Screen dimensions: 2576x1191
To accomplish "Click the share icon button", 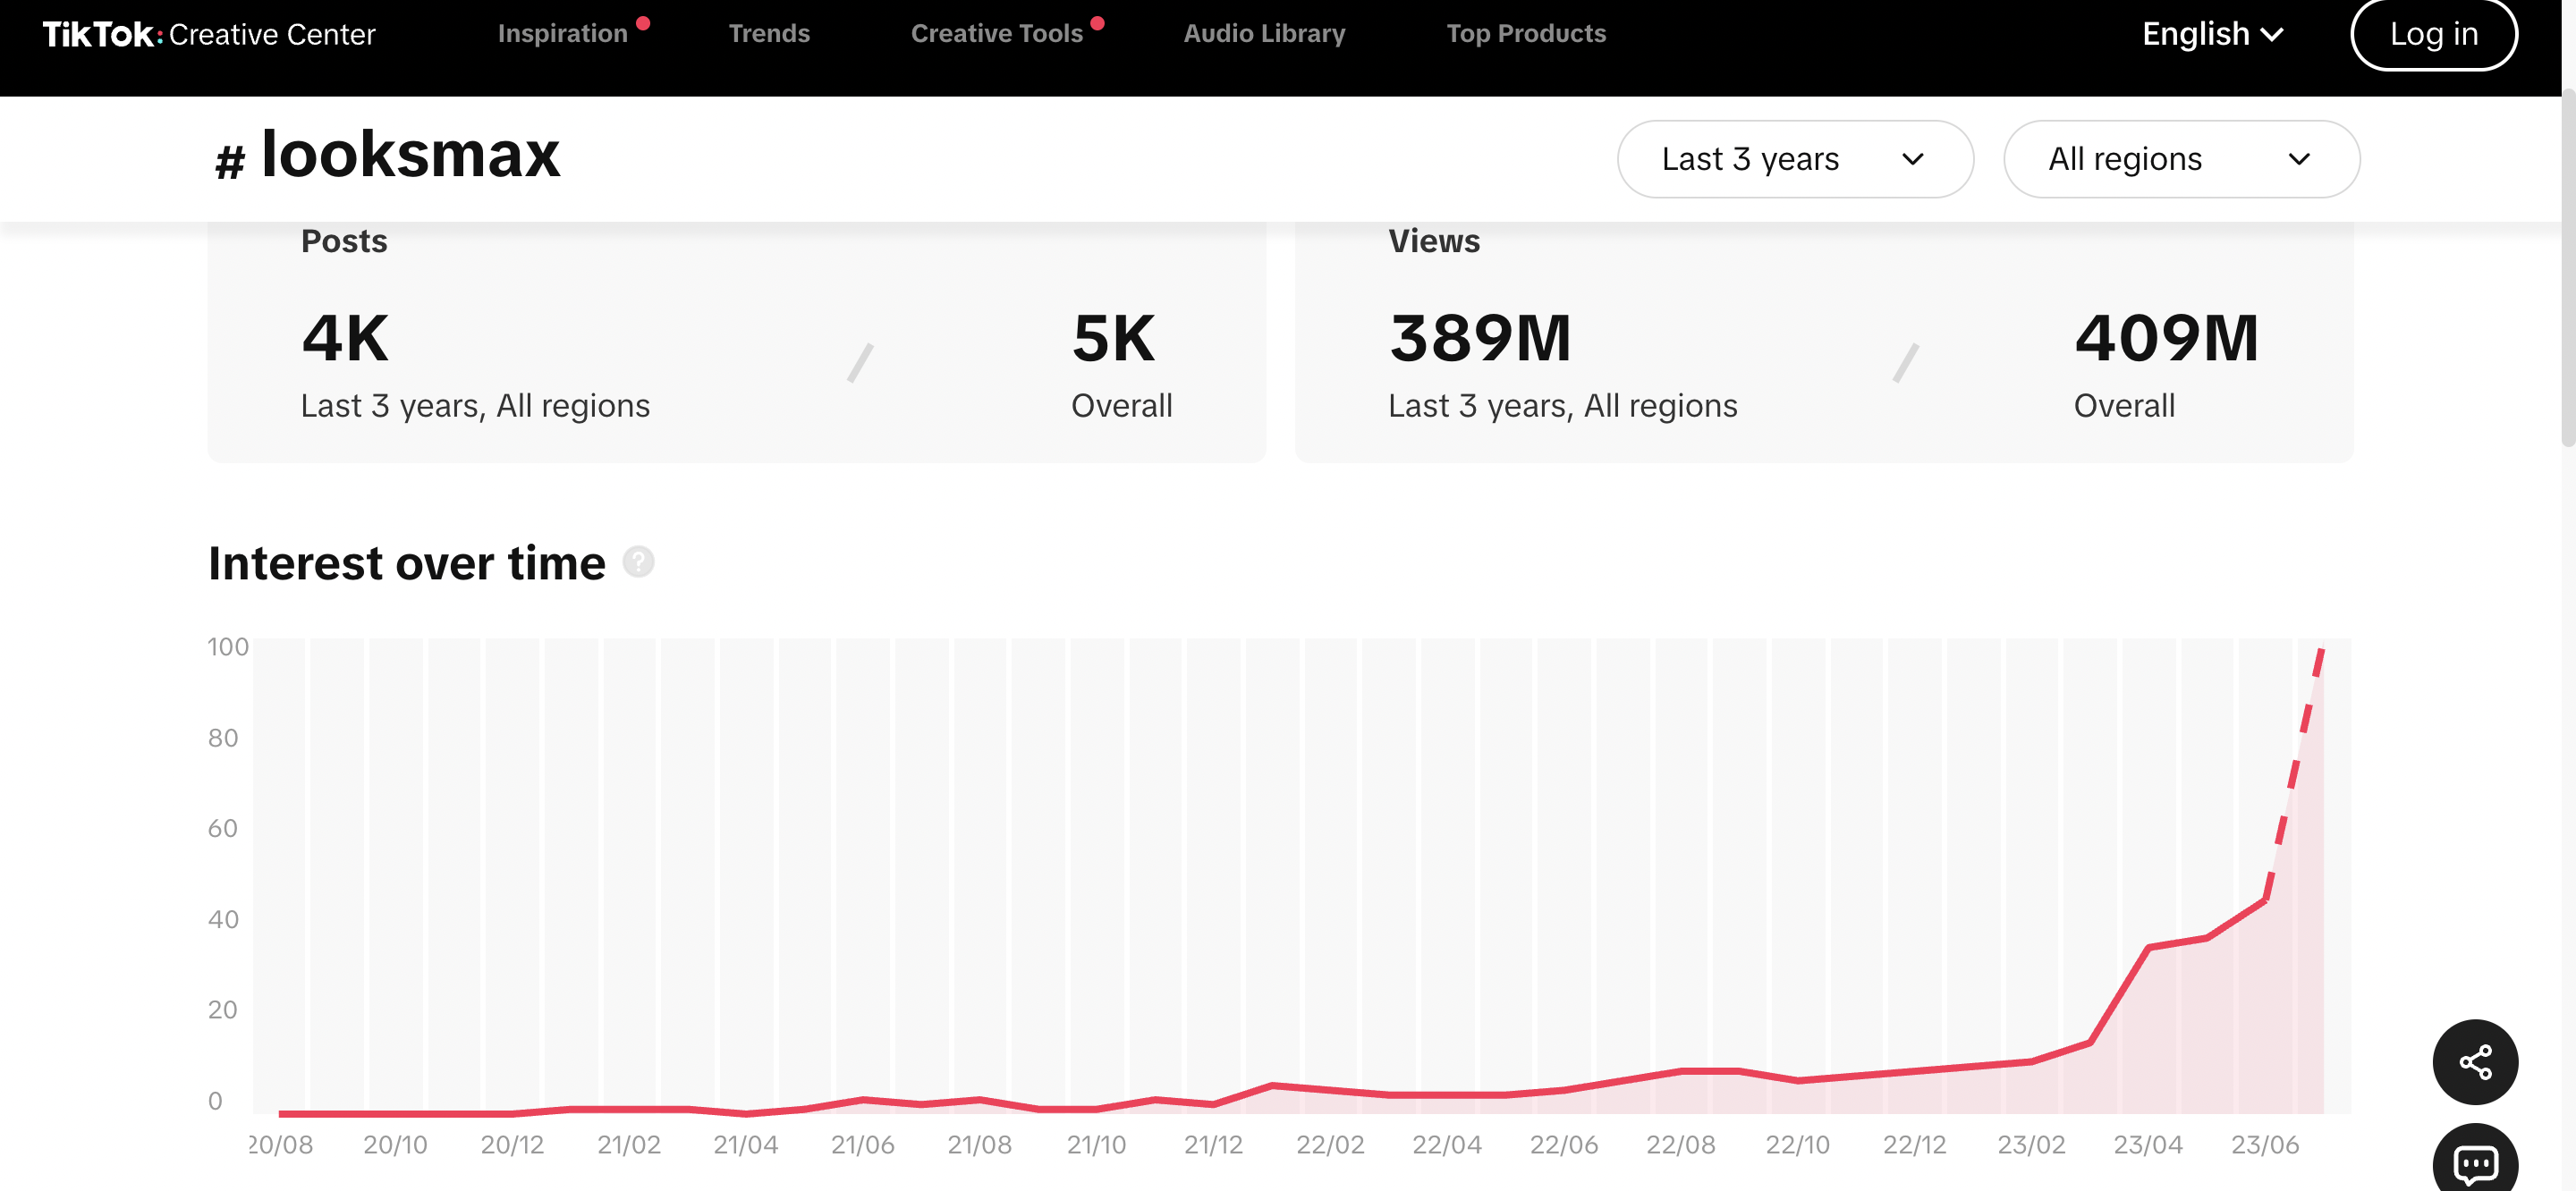I will (2475, 1061).
